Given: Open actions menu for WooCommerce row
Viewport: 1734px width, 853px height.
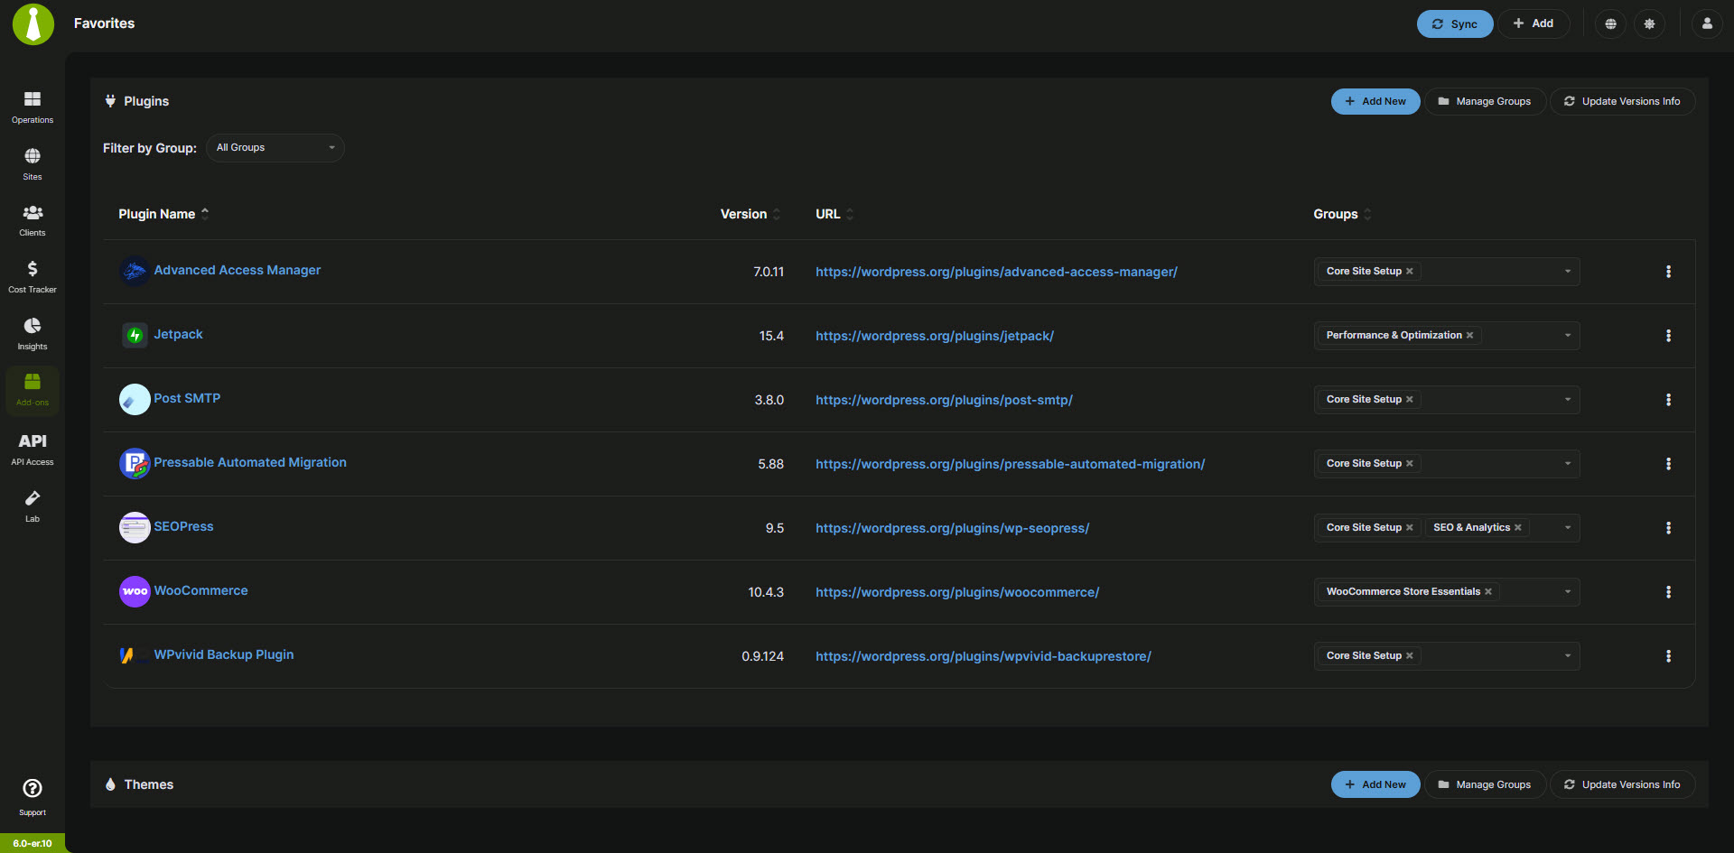Looking at the screenshot, I should 1668,592.
